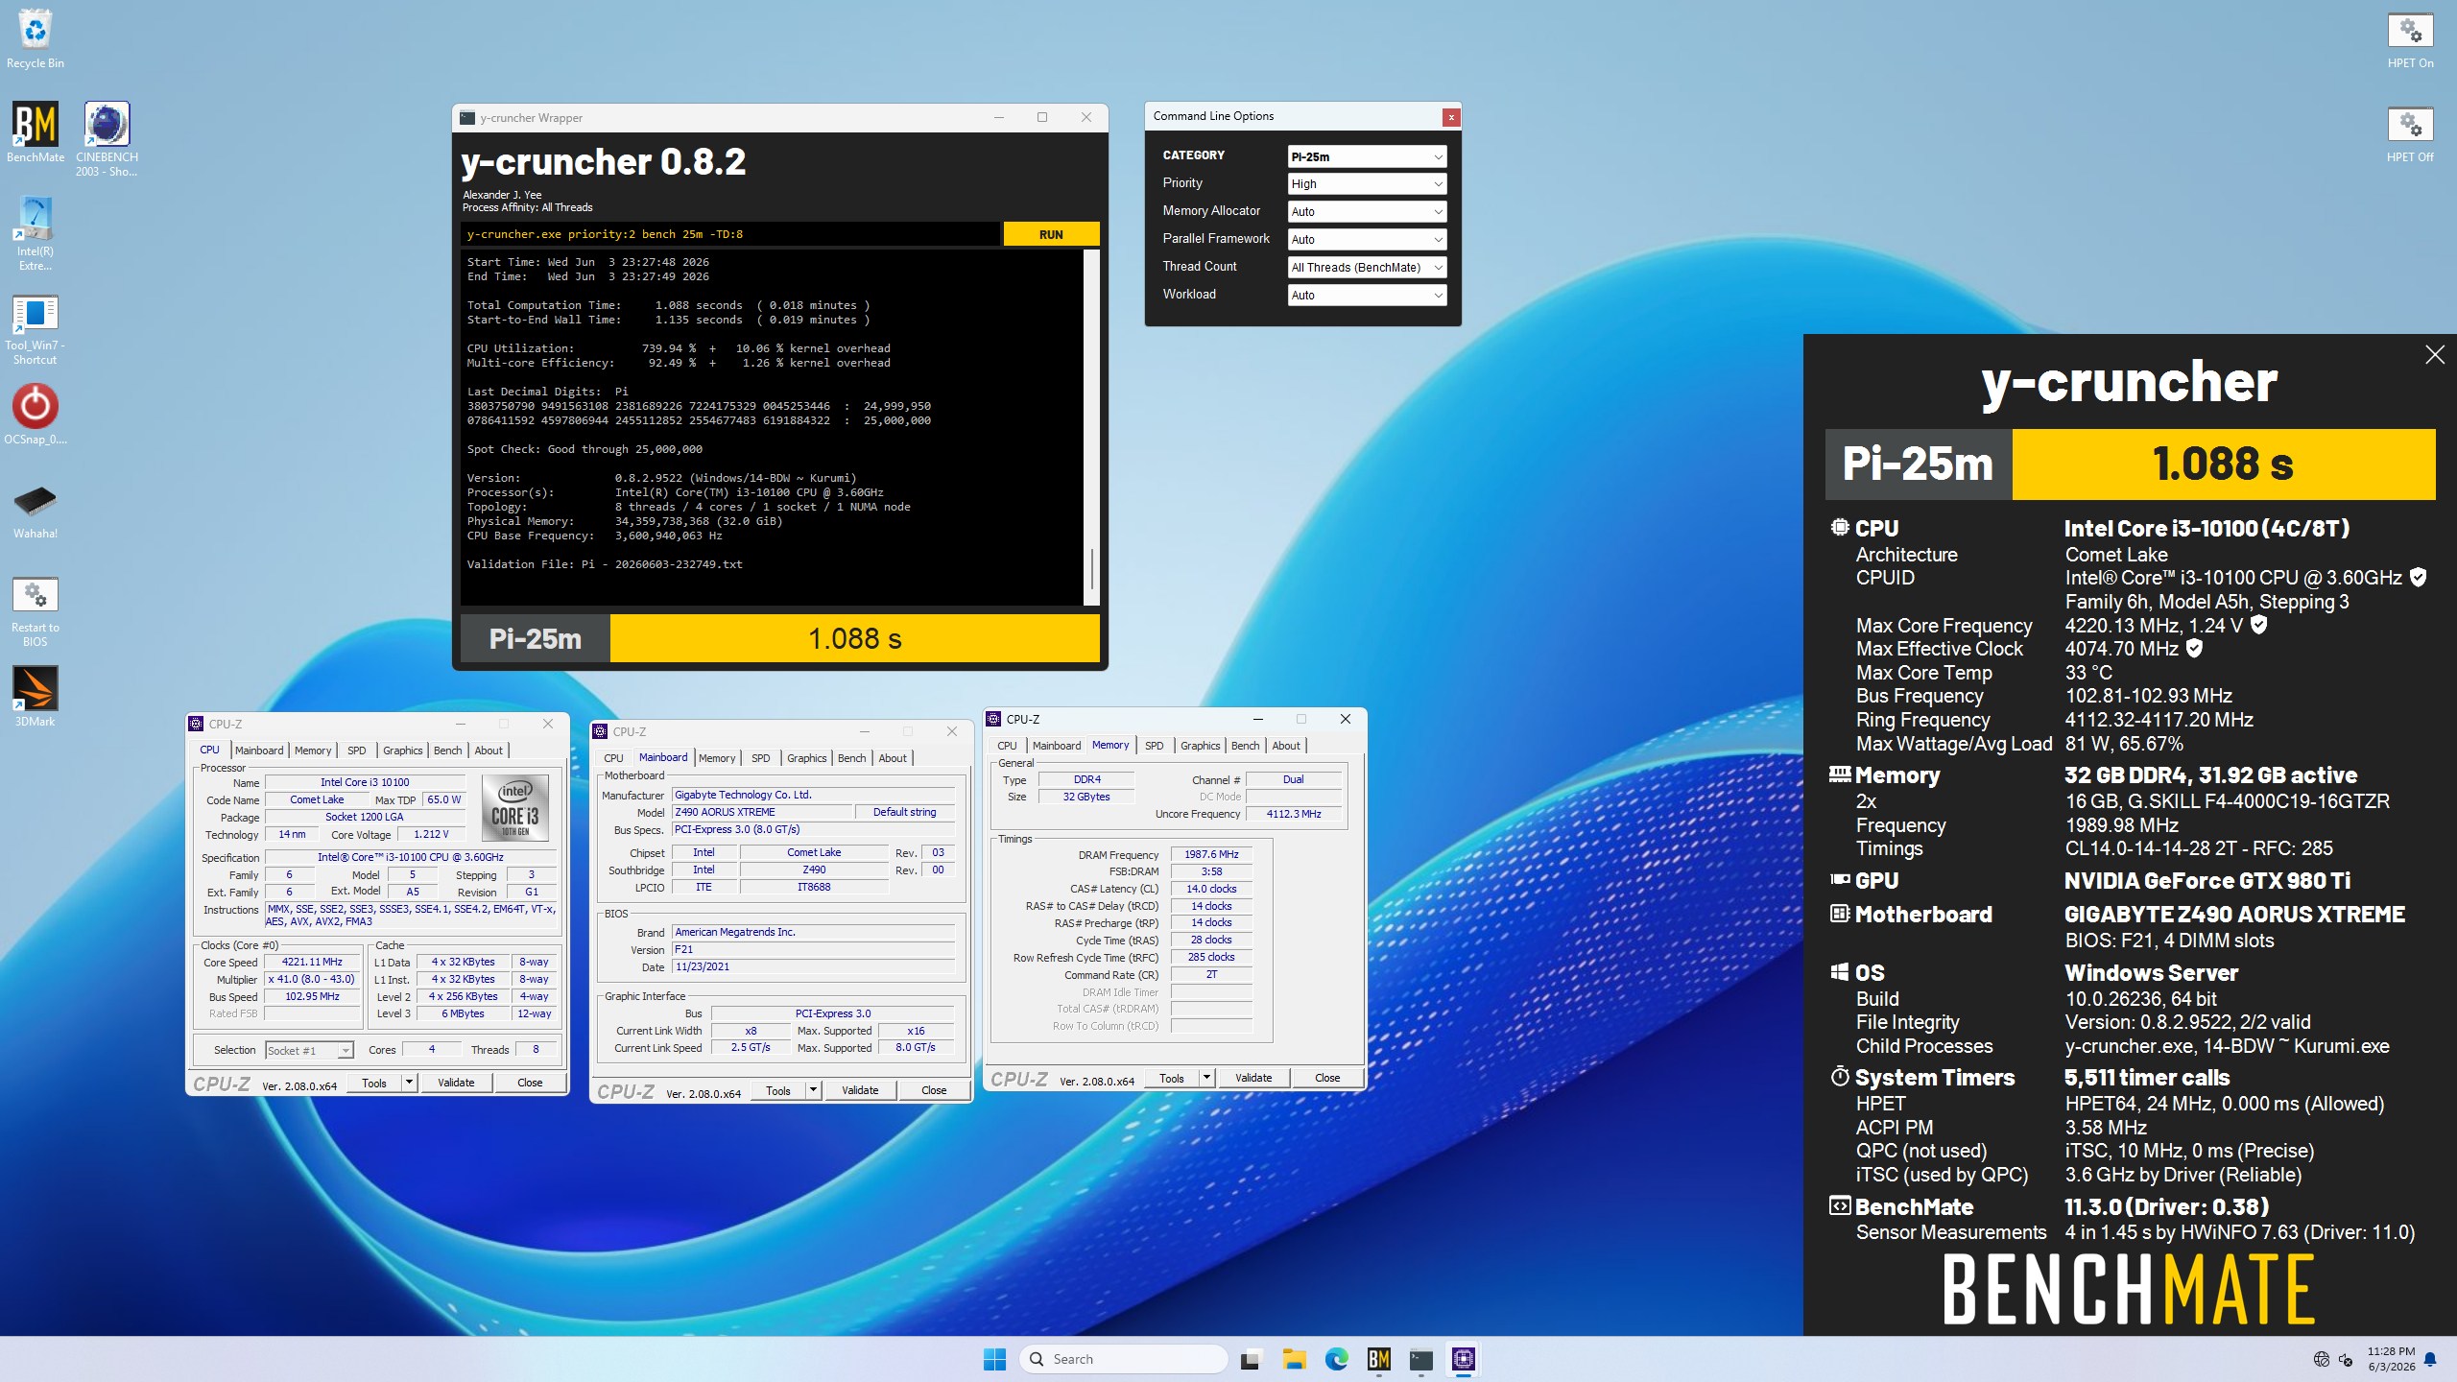This screenshot has height=1382, width=2457.
Task: Open the Recycle Bin desktop icon
Action: click(36, 38)
